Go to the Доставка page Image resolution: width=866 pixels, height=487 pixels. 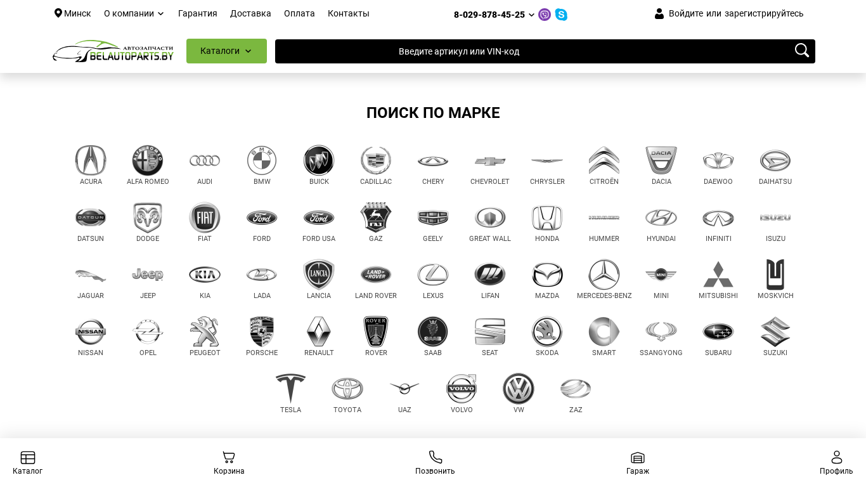[250, 13]
